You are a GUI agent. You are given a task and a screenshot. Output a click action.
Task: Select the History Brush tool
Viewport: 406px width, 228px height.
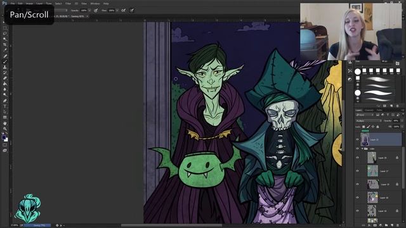pos(4,73)
